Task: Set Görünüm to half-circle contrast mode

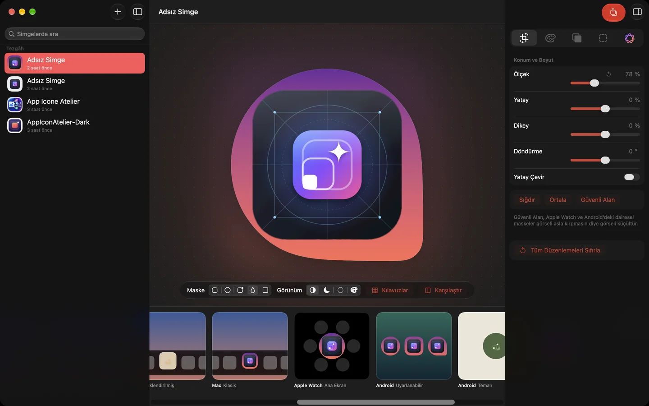Action: 313,290
